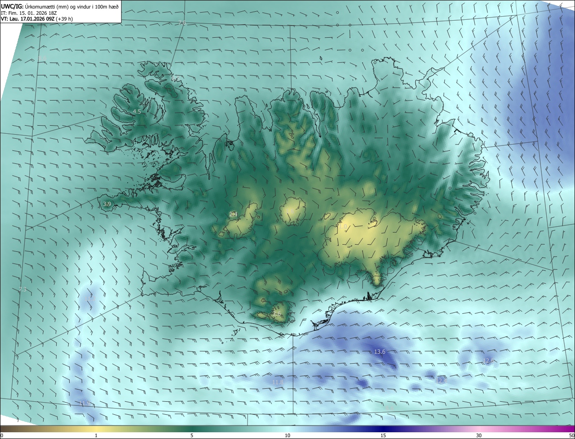Click the "5" tick on the color scale
575x439 pixels.
tap(192, 435)
